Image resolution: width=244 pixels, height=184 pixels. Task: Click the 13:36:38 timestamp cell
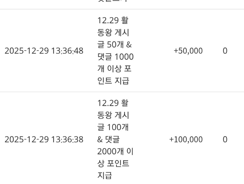coord(44,140)
